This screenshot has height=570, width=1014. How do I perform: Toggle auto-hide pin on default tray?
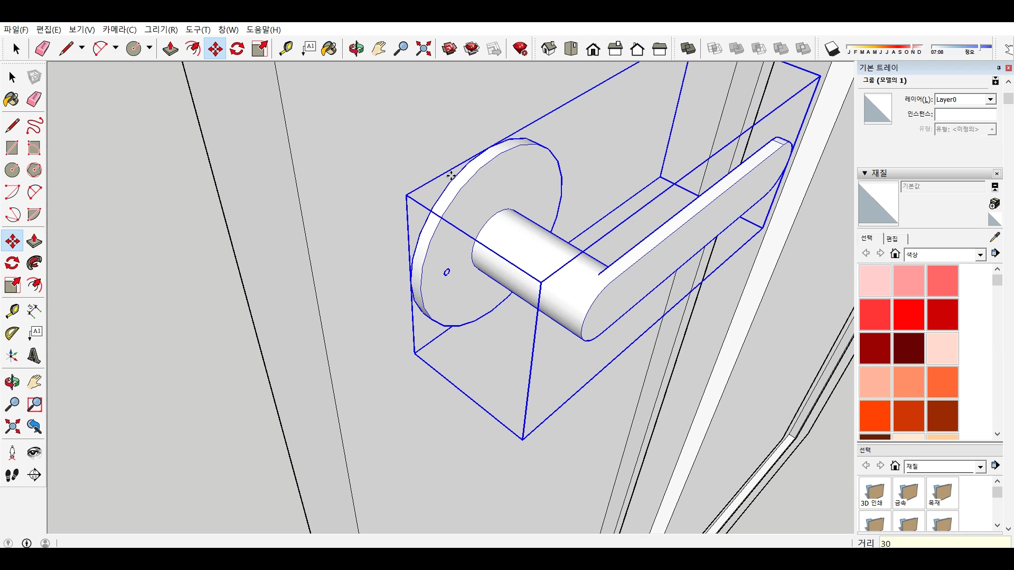(998, 68)
